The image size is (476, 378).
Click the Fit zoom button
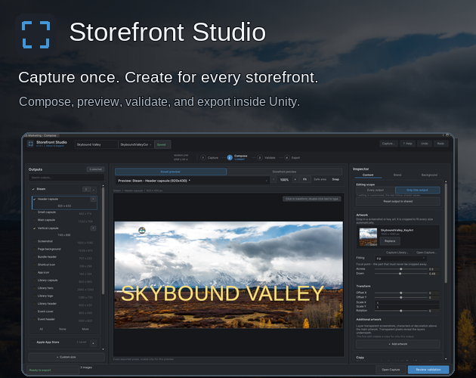pyautogui.click(x=304, y=180)
